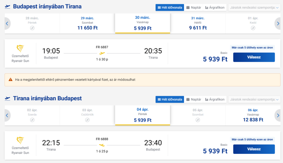Screen dimensions: 283x163
Task: Switch outbound view to Árgrafikon
Action: click(215, 7)
